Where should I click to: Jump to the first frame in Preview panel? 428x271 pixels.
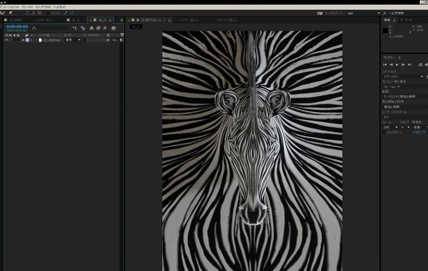click(385, 64)
